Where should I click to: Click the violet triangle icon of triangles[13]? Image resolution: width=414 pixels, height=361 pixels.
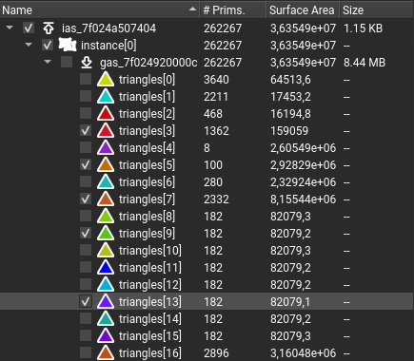click(106, 301)
